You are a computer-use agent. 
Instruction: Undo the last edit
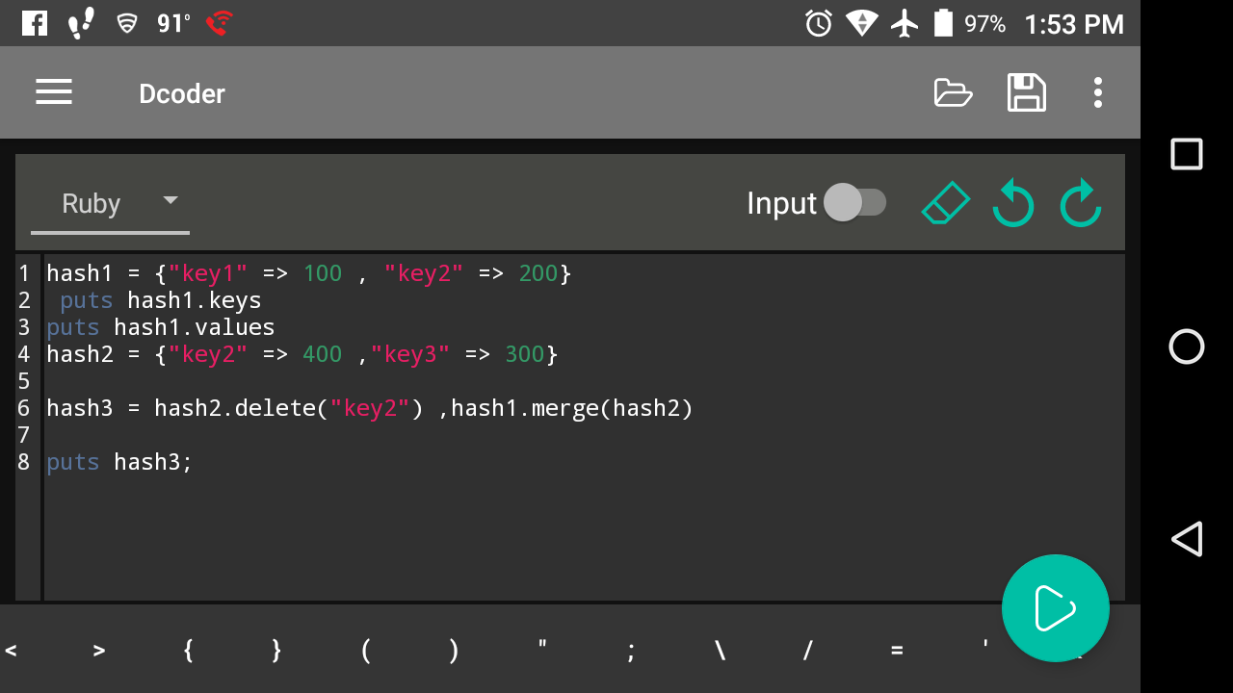[x=1012, y=204]
